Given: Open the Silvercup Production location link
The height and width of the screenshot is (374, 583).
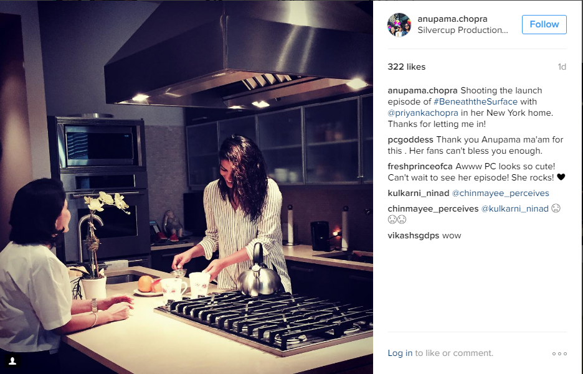Looking at the screenshot, I should tap(463, 30).
